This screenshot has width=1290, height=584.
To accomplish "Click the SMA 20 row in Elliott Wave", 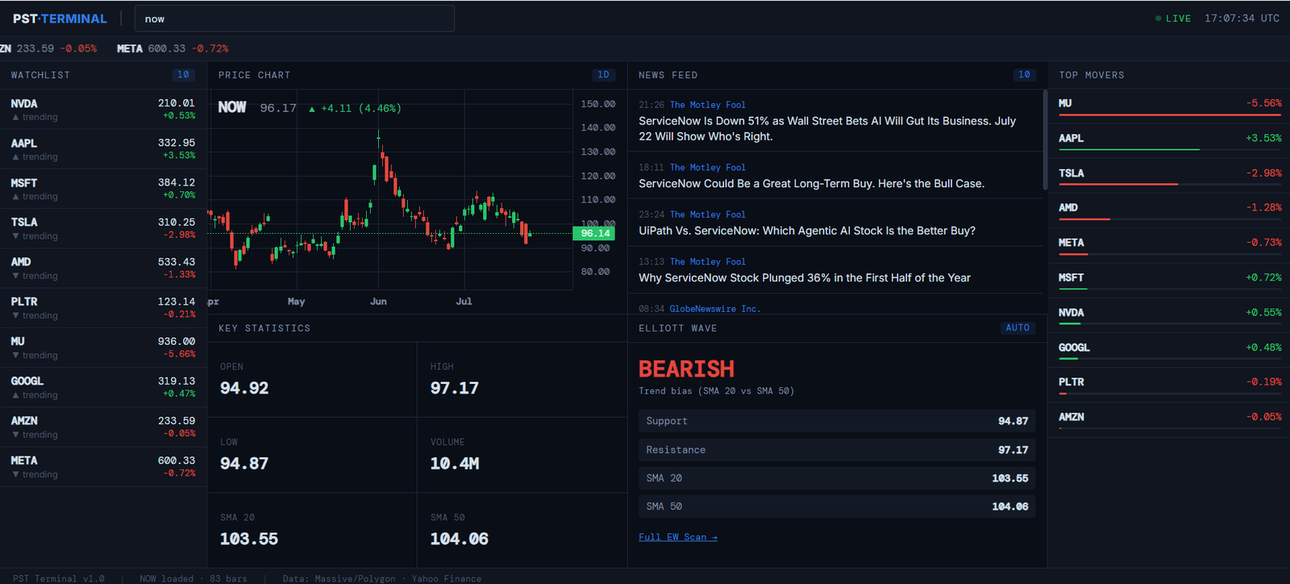I will point(837,478).
